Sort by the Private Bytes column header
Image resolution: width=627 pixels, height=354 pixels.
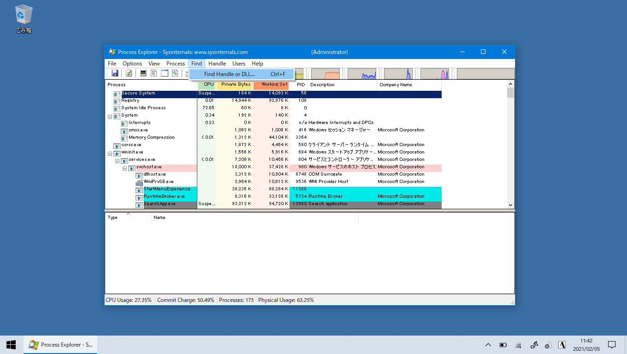click(234, 85)
